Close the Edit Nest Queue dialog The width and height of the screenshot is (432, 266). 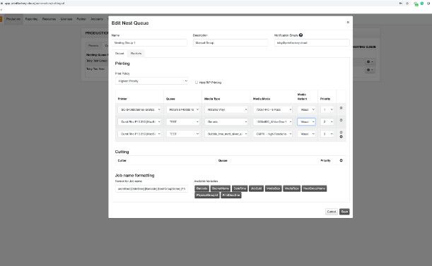pos(348,23)
